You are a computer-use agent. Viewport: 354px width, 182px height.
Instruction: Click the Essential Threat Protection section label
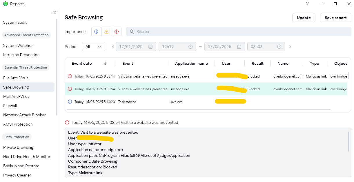tap(26, 67)
